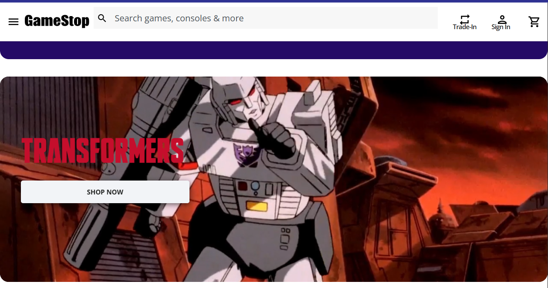Open the hamburger navigation menu
Viewport: 548px width, 288px height.
pyautogui.click(x=14, y=21)
